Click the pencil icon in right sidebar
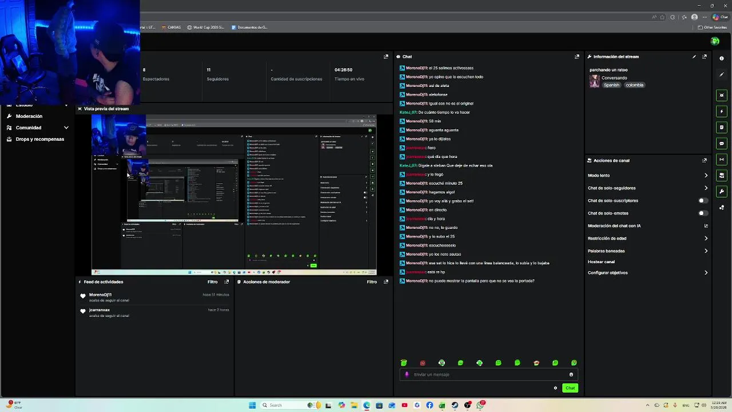Viewport: 732px width, 412px height. click(x=722, y=74)
